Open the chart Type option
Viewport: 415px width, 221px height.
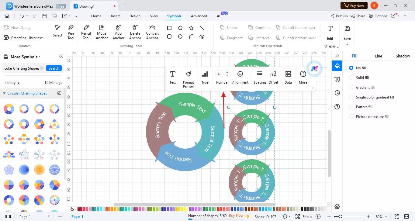[205, 78]
